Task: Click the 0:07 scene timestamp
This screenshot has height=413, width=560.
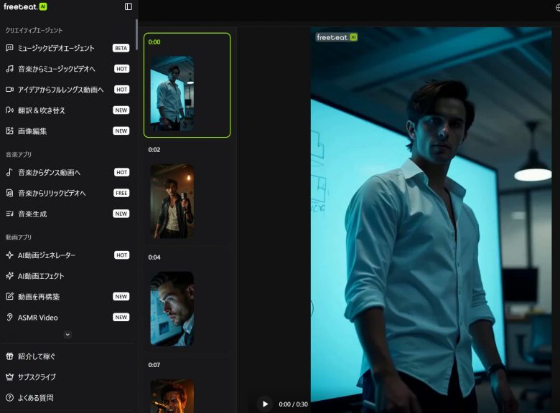Action: click(154, 365)
